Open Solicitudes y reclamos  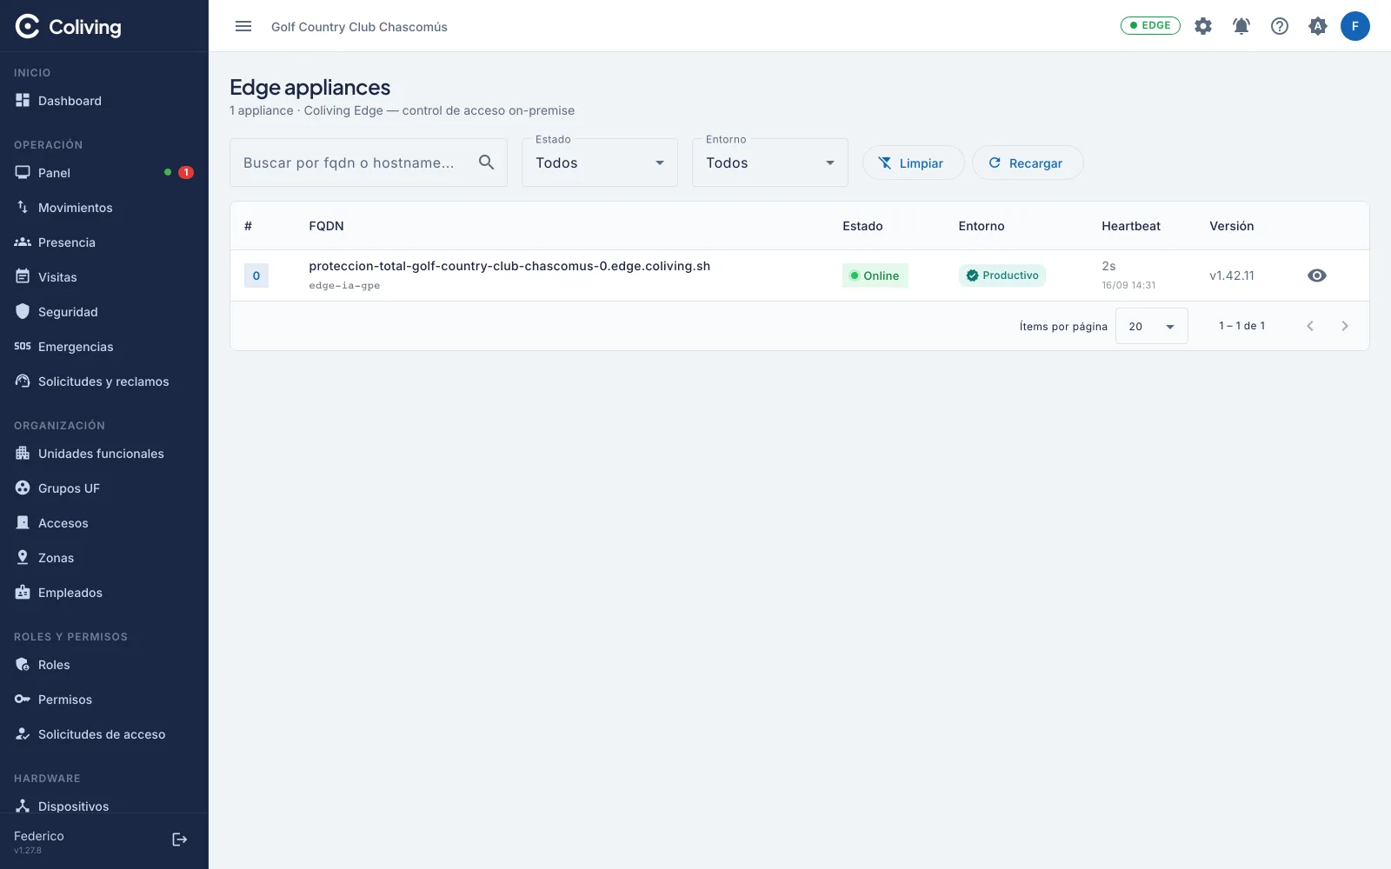pyautogui.click(x=104, y=381)
